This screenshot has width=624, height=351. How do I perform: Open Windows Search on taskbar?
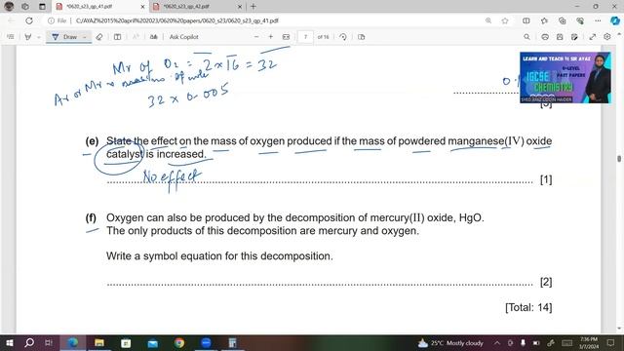coord(29,342)
